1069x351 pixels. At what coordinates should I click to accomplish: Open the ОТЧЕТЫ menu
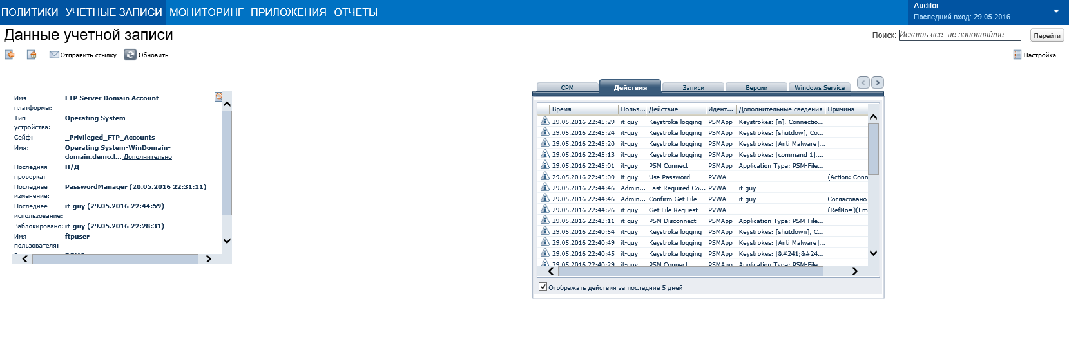tap(356, 12)
